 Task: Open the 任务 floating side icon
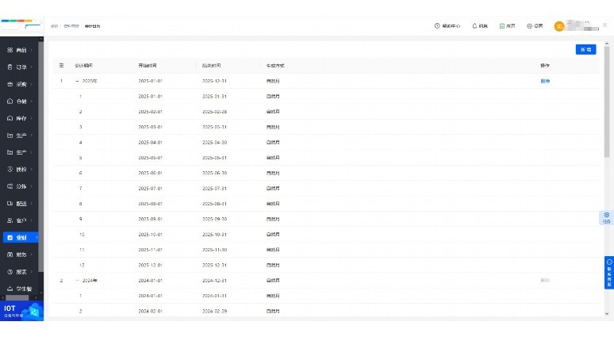coord(607,218)
